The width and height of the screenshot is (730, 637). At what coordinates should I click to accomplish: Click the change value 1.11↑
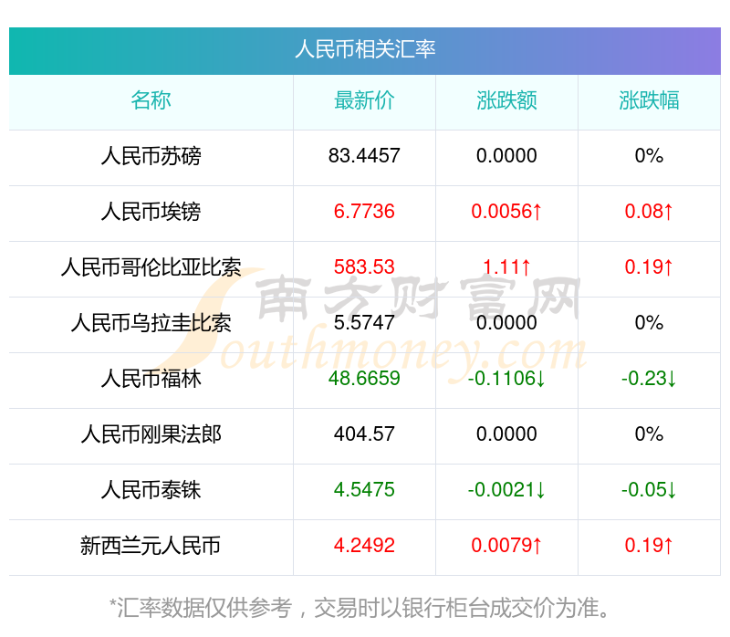pos(506,267)
